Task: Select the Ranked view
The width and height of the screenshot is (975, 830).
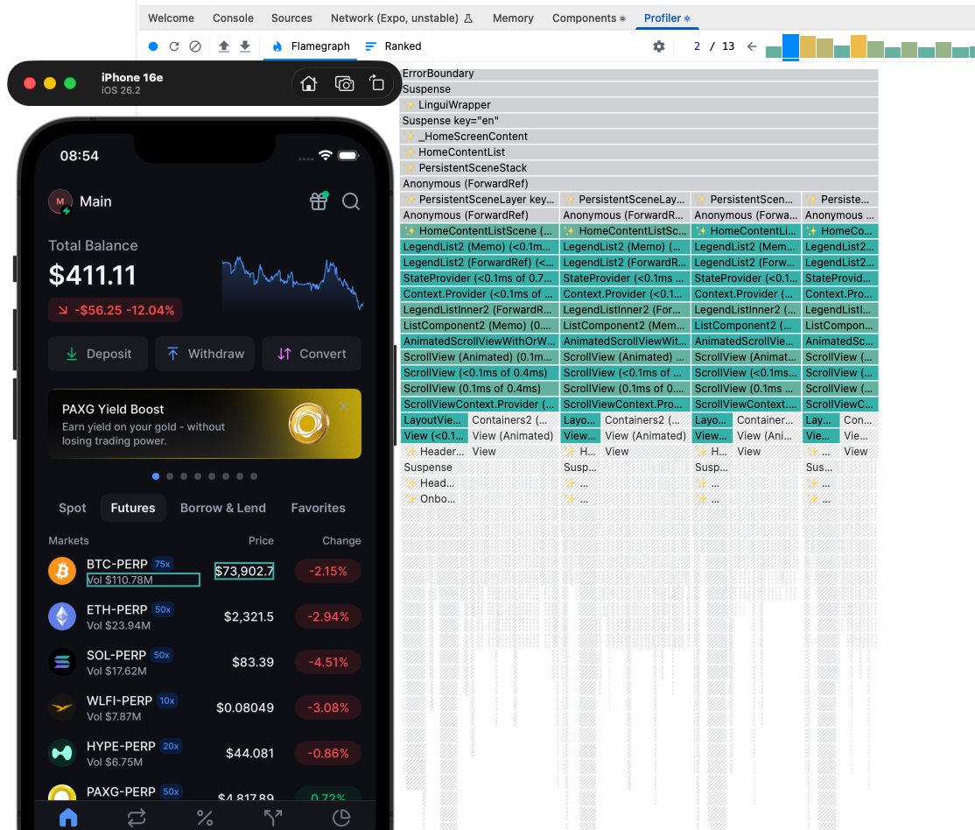Action: [x=393, y=46]
